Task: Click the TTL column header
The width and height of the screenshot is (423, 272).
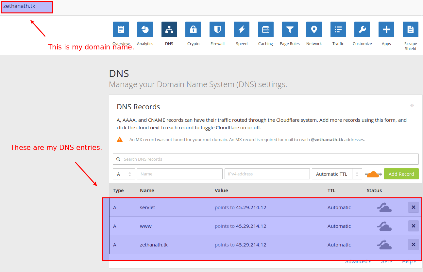Action: coord(331,190)
